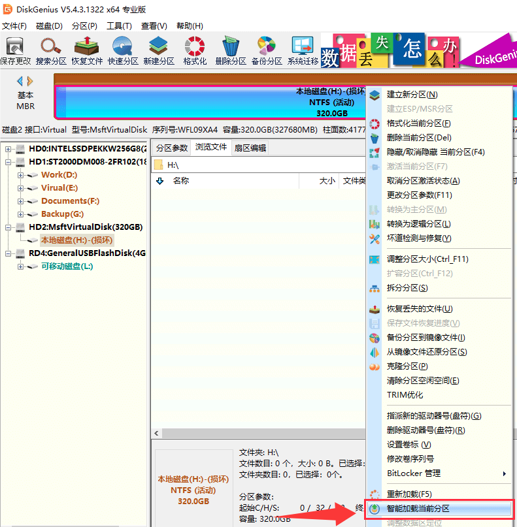The width and height of the screenshot is (517, 527).
Task: Open the 文件(F) menu
Action: click(x=14, y=26)
